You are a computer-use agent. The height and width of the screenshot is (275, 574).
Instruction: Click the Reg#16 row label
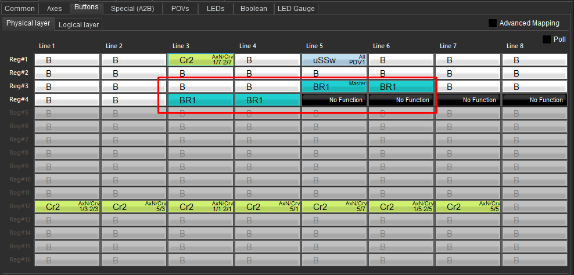20,259
